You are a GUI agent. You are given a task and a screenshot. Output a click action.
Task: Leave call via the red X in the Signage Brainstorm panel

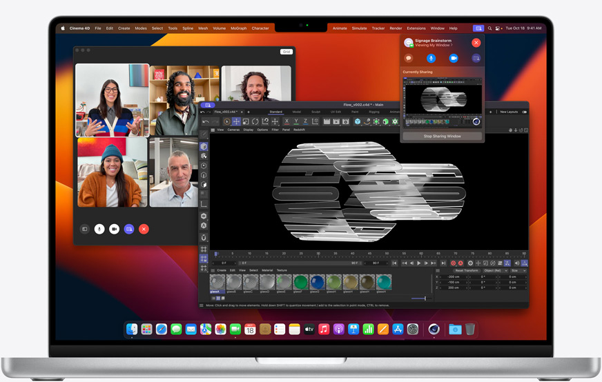click(476, 43)
